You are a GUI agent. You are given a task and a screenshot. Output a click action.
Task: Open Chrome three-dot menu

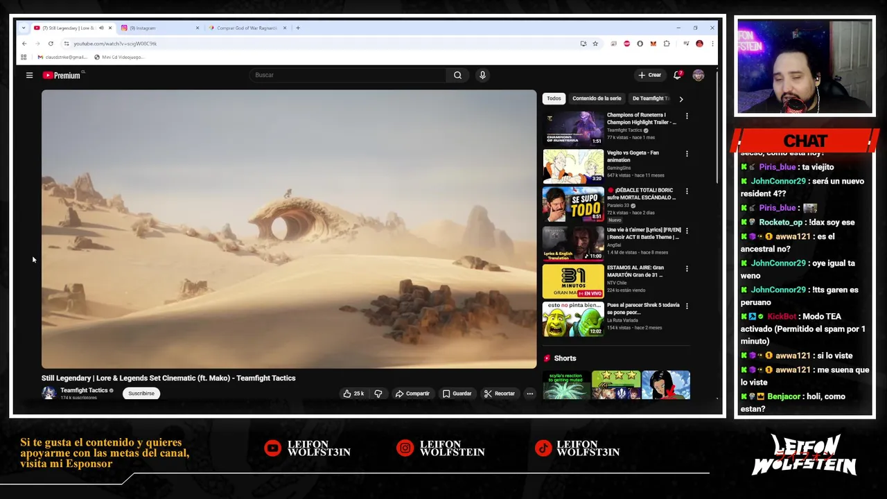tap(712, 44)
